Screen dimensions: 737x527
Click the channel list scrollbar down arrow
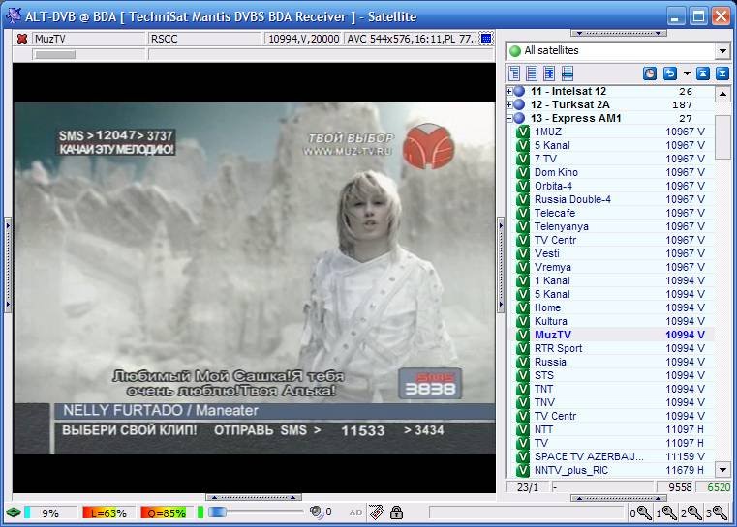point(722,470)
